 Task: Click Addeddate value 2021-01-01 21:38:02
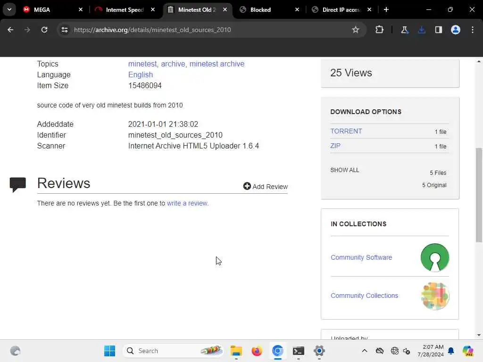tap(163, 124)
